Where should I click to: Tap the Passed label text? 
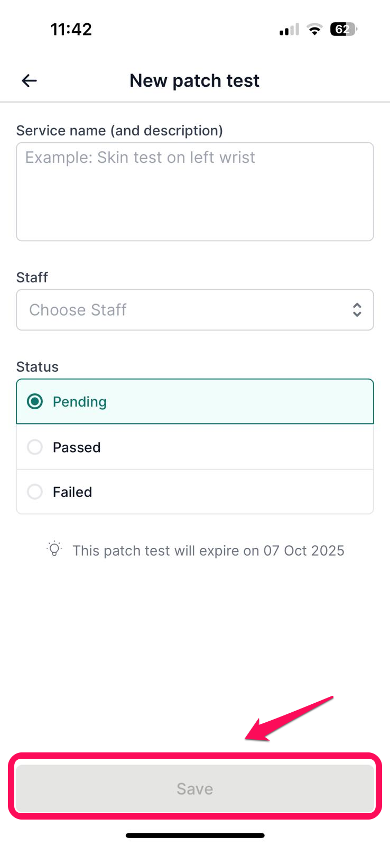pos(77,447)
